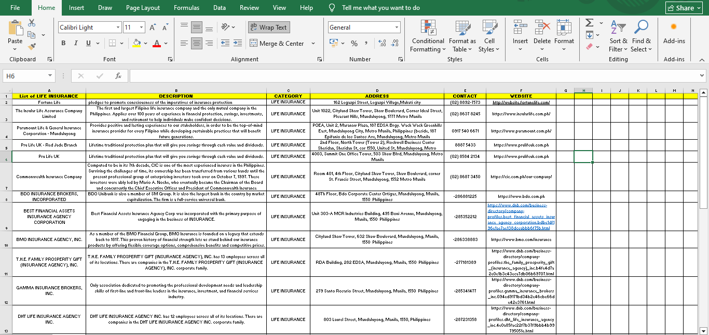Open the number format General dropdown
This screenshot has height=335, width=709.
397,28
